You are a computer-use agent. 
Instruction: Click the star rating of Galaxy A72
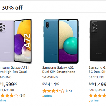click(9, 96)
